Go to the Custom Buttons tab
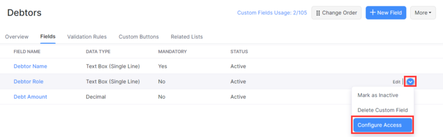This screenshot has height=137, width=443. (x=139, y=37)
